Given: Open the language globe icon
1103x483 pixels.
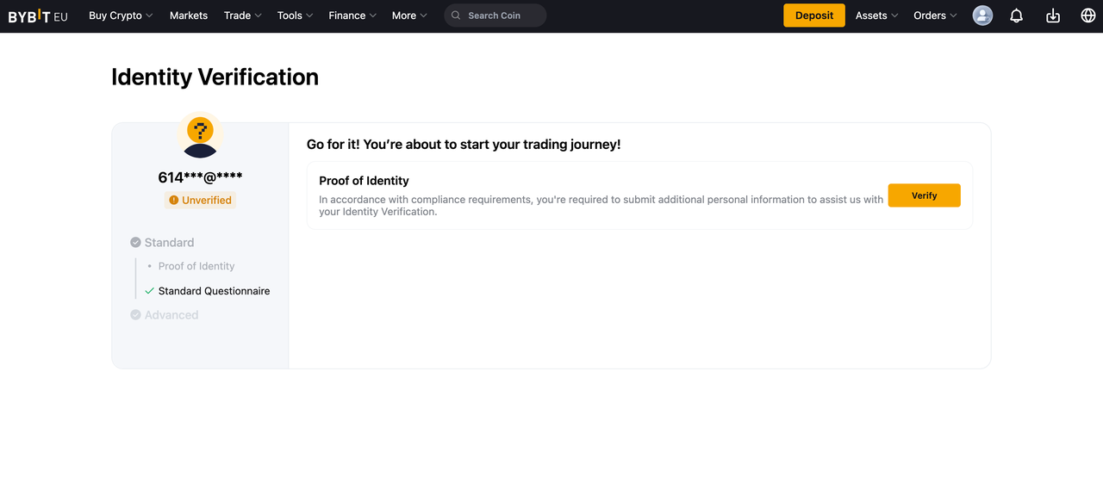Looking at the screenshot, I should pyautogui.click(x=1087, y=15).
